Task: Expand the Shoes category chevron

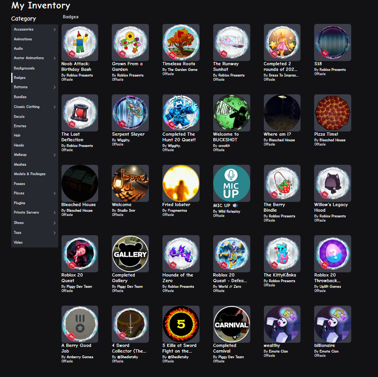Action: click(x=54, y=223)
